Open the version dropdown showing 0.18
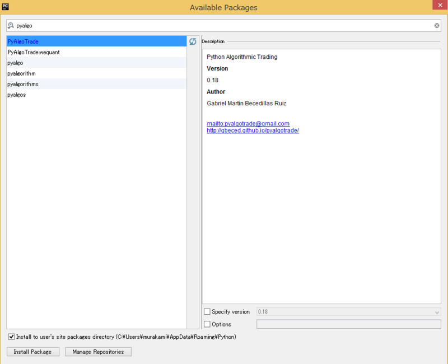Viewport: 448px width, 364px height. [437, 312]
